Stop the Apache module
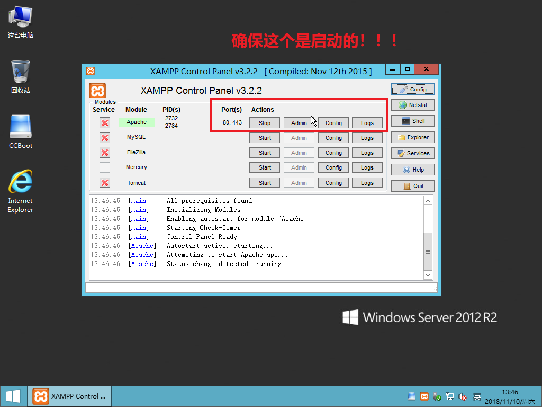Screen dimensions: 542x407 click(x=265, y=123)
